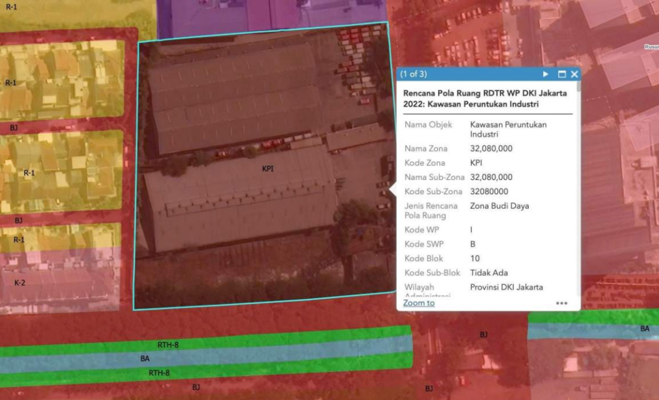Click the BA label at right edge
The height and width of the screenshot is (400, 659).
tap(645, 328)
